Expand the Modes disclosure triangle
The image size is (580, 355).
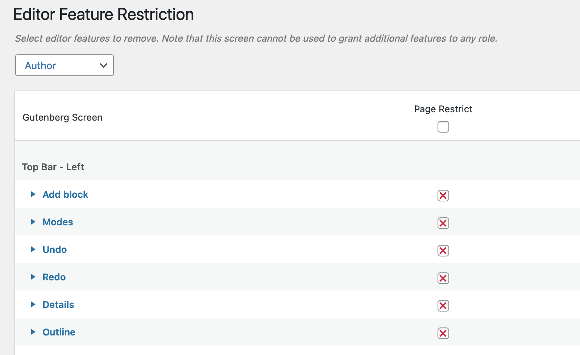33,222
